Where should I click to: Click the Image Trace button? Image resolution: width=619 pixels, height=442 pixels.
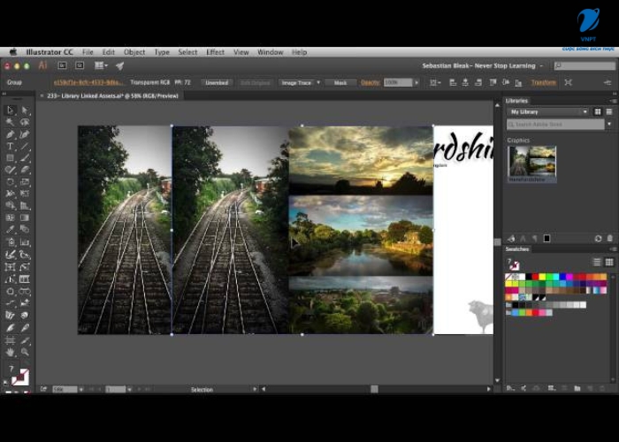(296, 82)
